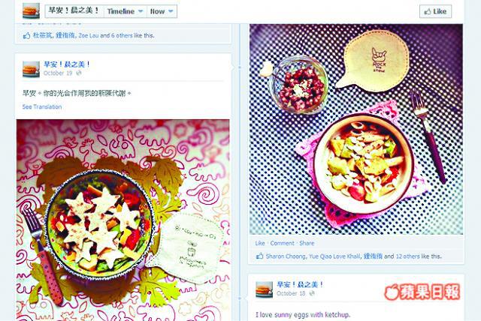Click the globe privacy icon beside October 18
Viewport: 481px width, 321px height.
click(x=312, y=293)
